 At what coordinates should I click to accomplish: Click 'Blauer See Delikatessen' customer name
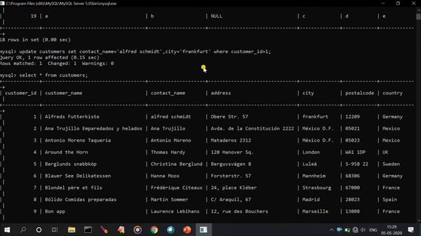[x=78, y=176]
